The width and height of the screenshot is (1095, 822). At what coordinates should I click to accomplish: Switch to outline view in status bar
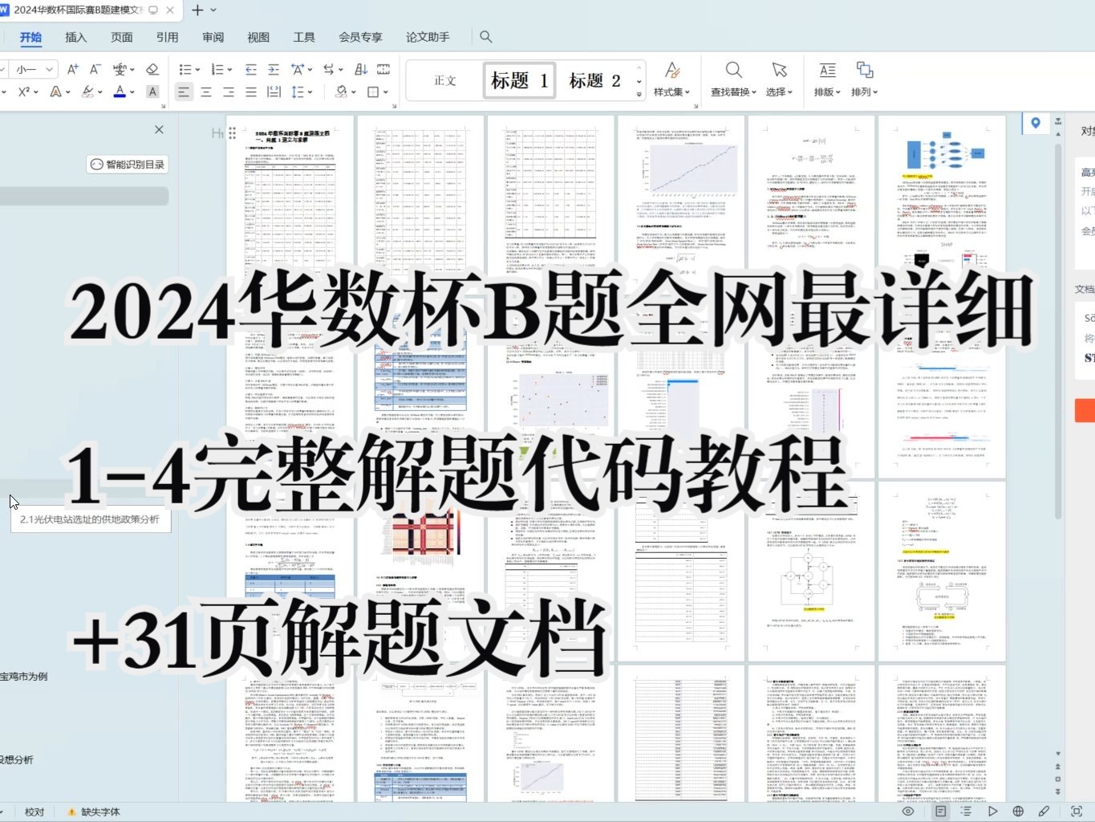point(966,811)
